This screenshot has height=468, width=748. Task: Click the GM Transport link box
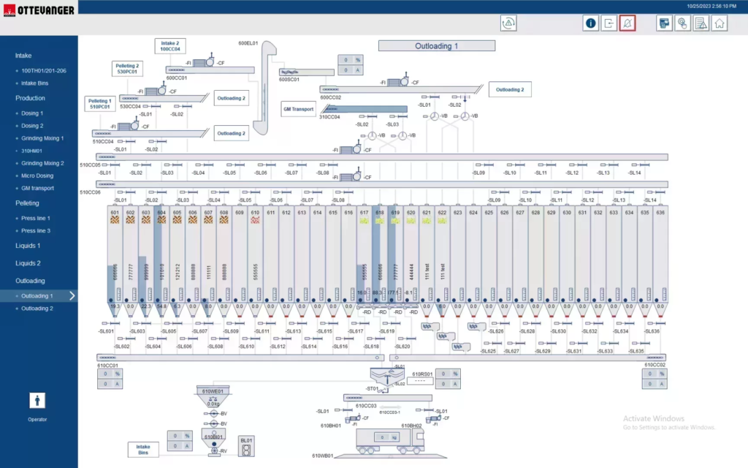tap(298, 110)
